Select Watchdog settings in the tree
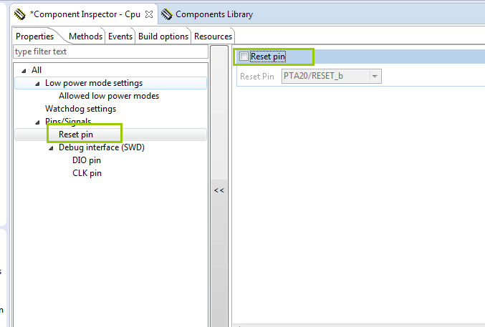This screenshot has width=485, height=327. [x=80, y=109]
